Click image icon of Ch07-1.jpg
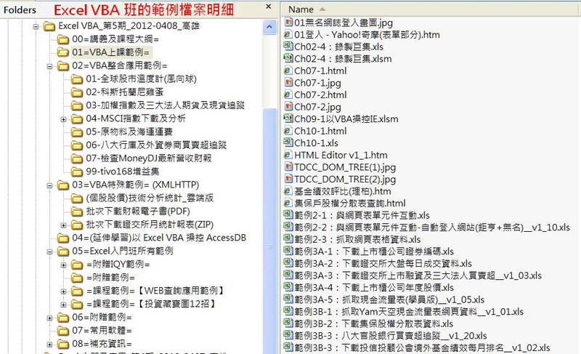Viewport: 581px width, 354px height. click(x=288, y=82)
